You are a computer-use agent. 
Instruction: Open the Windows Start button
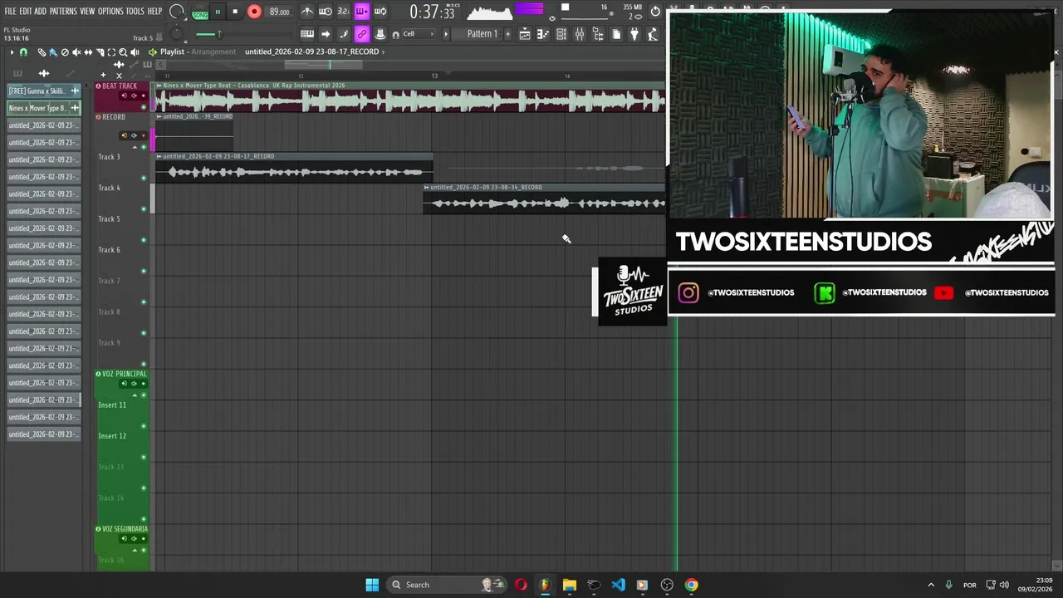pyautogui.click(x=372, y=585)
